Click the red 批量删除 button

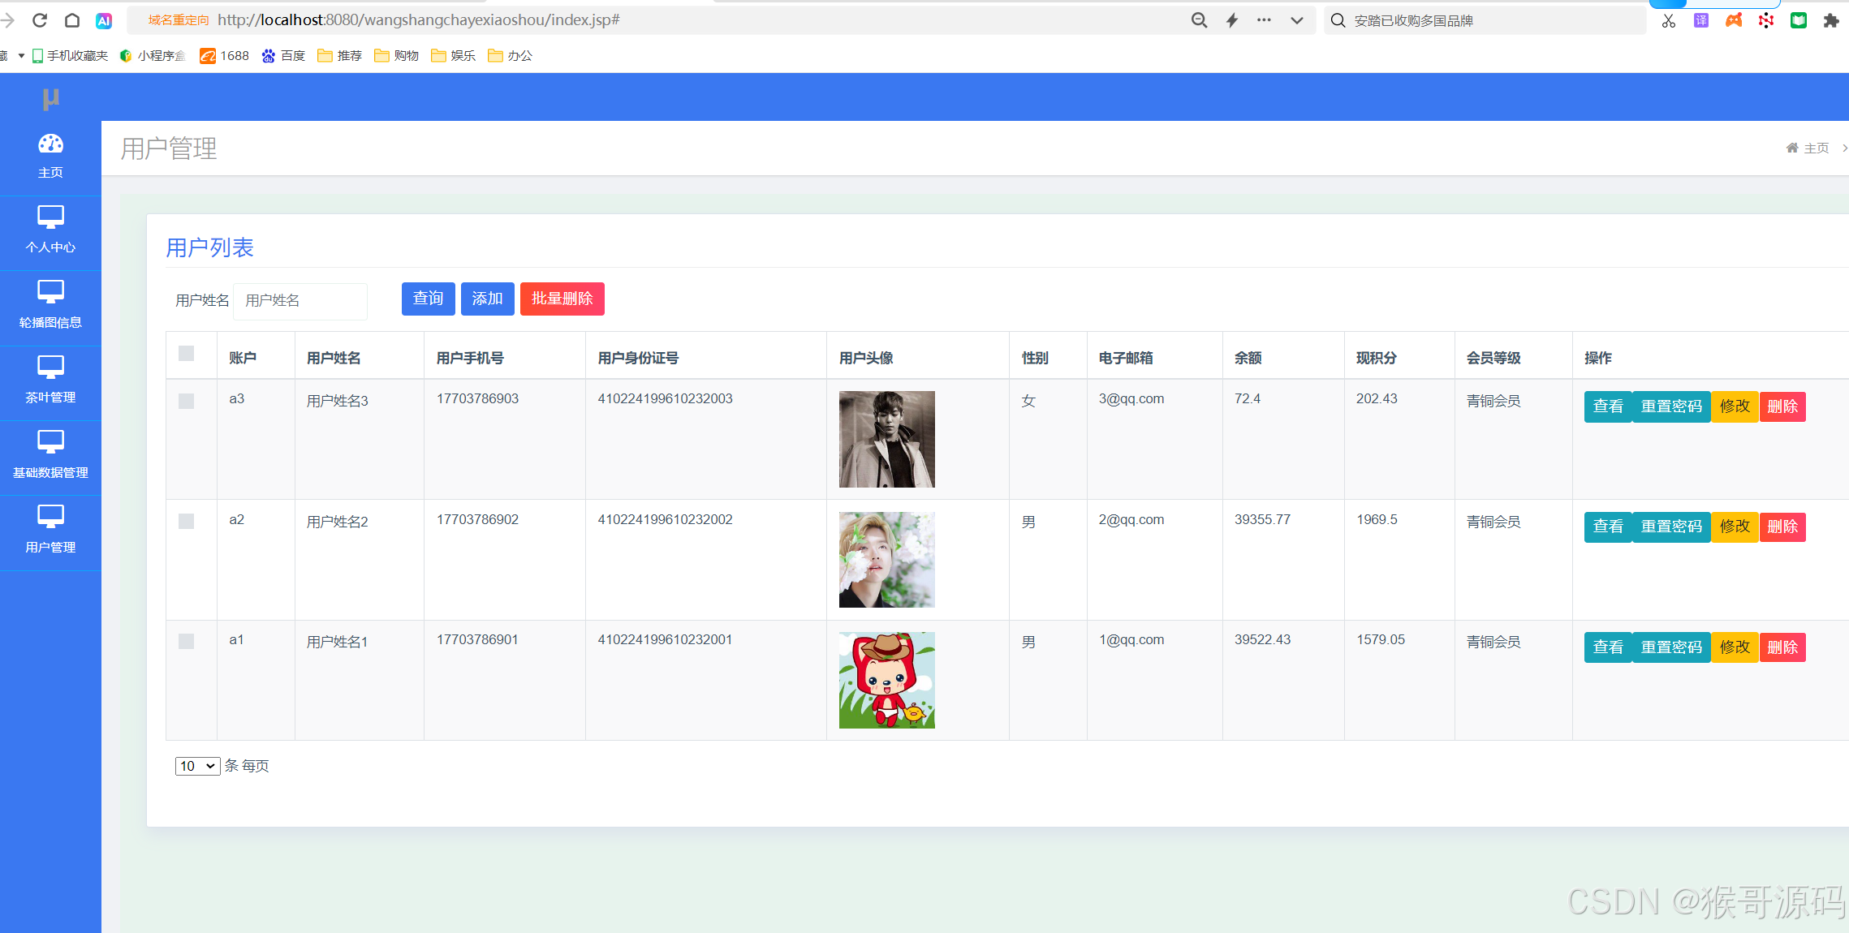pyautogui.click(x=562, y=299)
